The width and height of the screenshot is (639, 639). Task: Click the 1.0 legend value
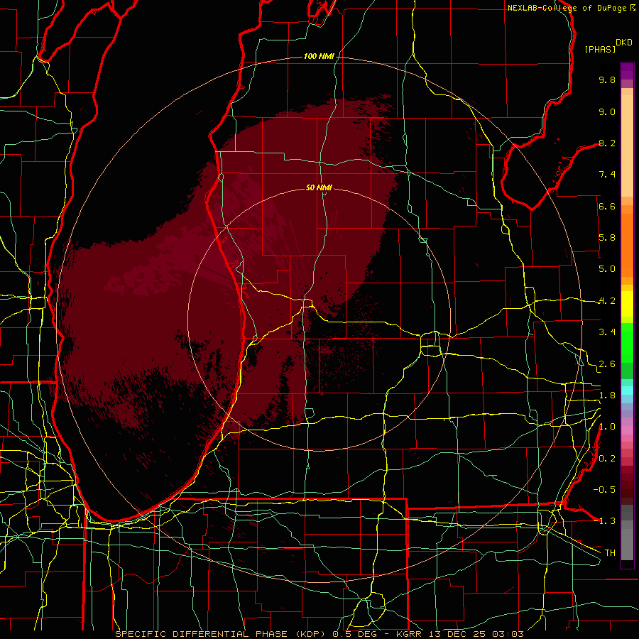pos(607,427)
